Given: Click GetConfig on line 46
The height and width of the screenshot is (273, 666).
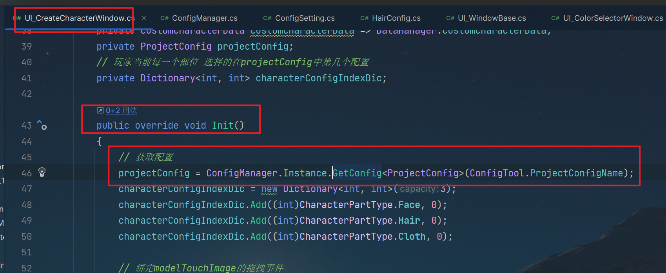Looking at the screenshot, I should click(x=357, y=173).
